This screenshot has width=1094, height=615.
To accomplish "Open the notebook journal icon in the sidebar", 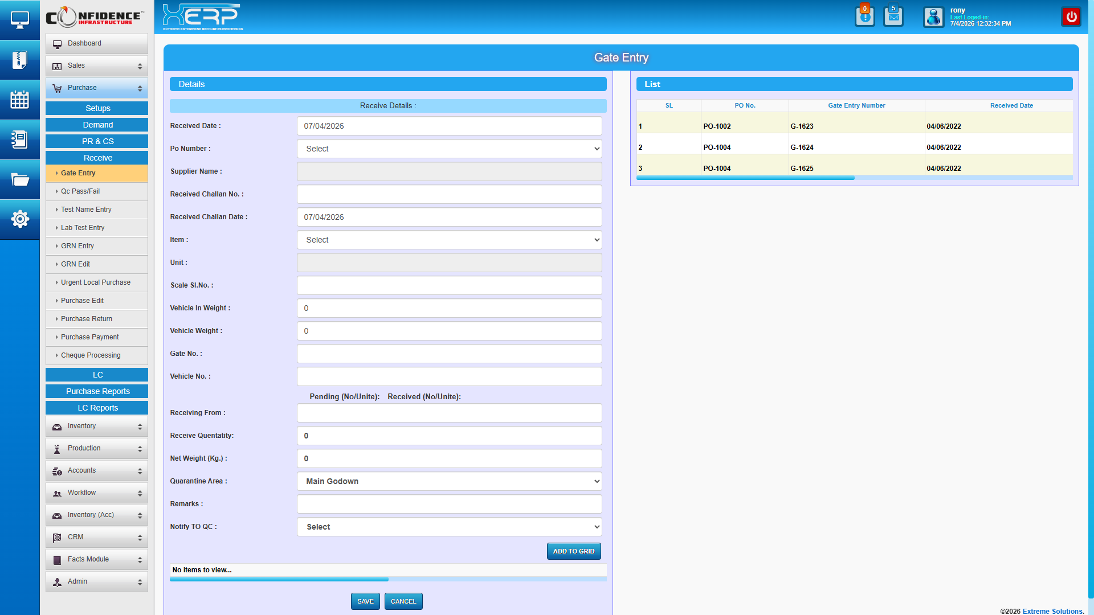I will click(x=20, y=140).
